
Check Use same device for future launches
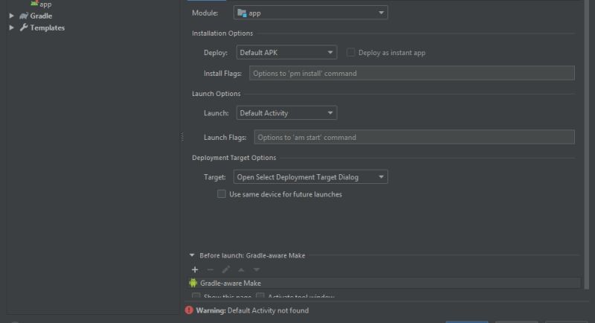[x=221, y=194]
